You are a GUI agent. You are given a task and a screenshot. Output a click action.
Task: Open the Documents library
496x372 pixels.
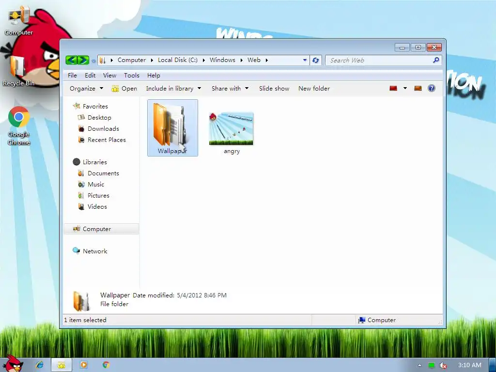click(x=98, y=173)
